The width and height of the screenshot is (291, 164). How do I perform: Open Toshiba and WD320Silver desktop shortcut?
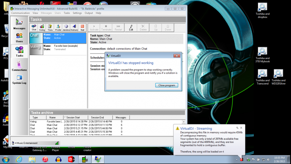pos(278,77)
